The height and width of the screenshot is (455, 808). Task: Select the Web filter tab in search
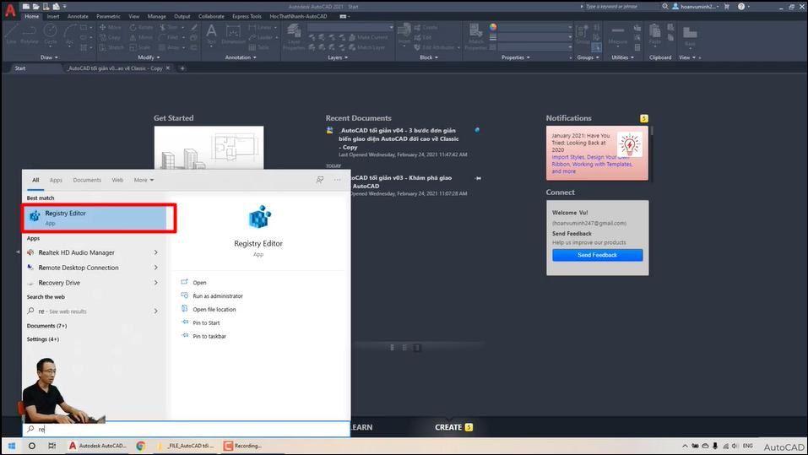tap(117, 180)
